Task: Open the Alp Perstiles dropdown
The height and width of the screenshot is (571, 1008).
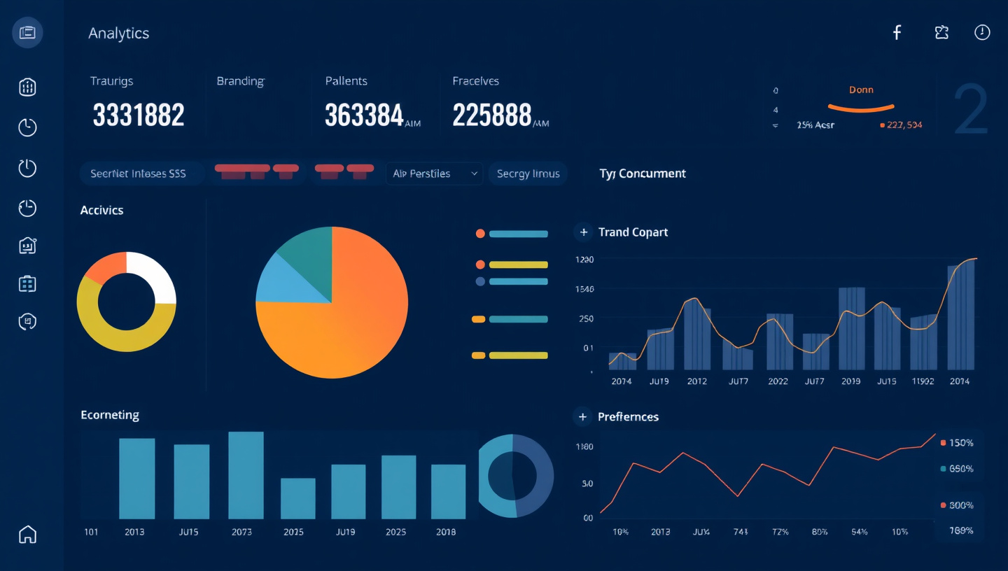Action: (434, 174)
